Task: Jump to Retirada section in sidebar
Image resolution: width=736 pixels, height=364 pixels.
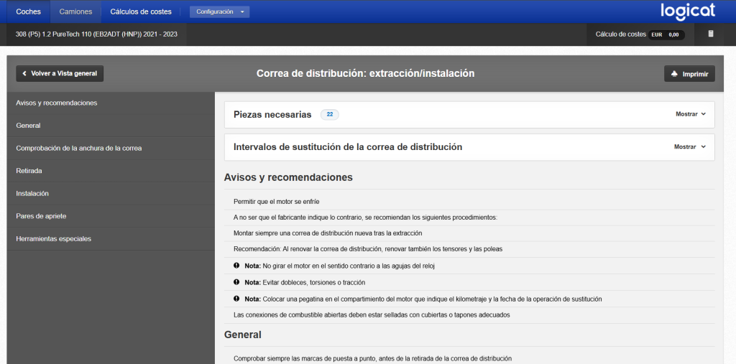Action: 111,171
